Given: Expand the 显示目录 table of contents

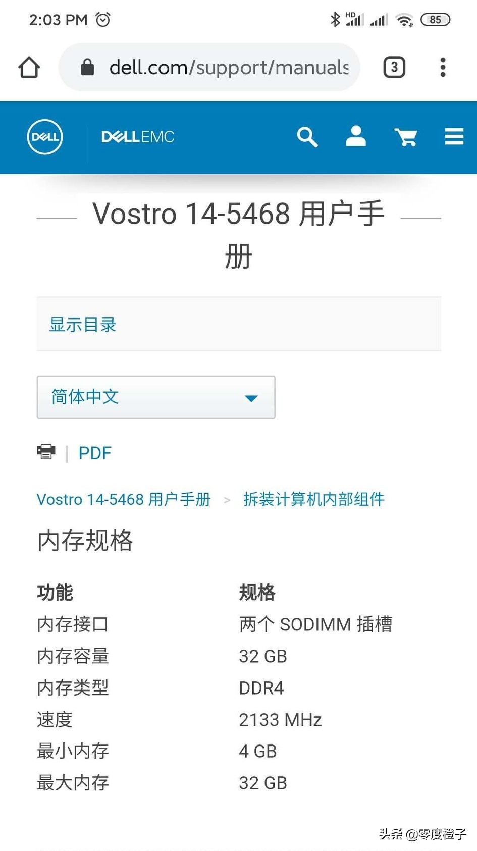Looking at the screenshot, I should pyautogui.click(x=82, y=325).
